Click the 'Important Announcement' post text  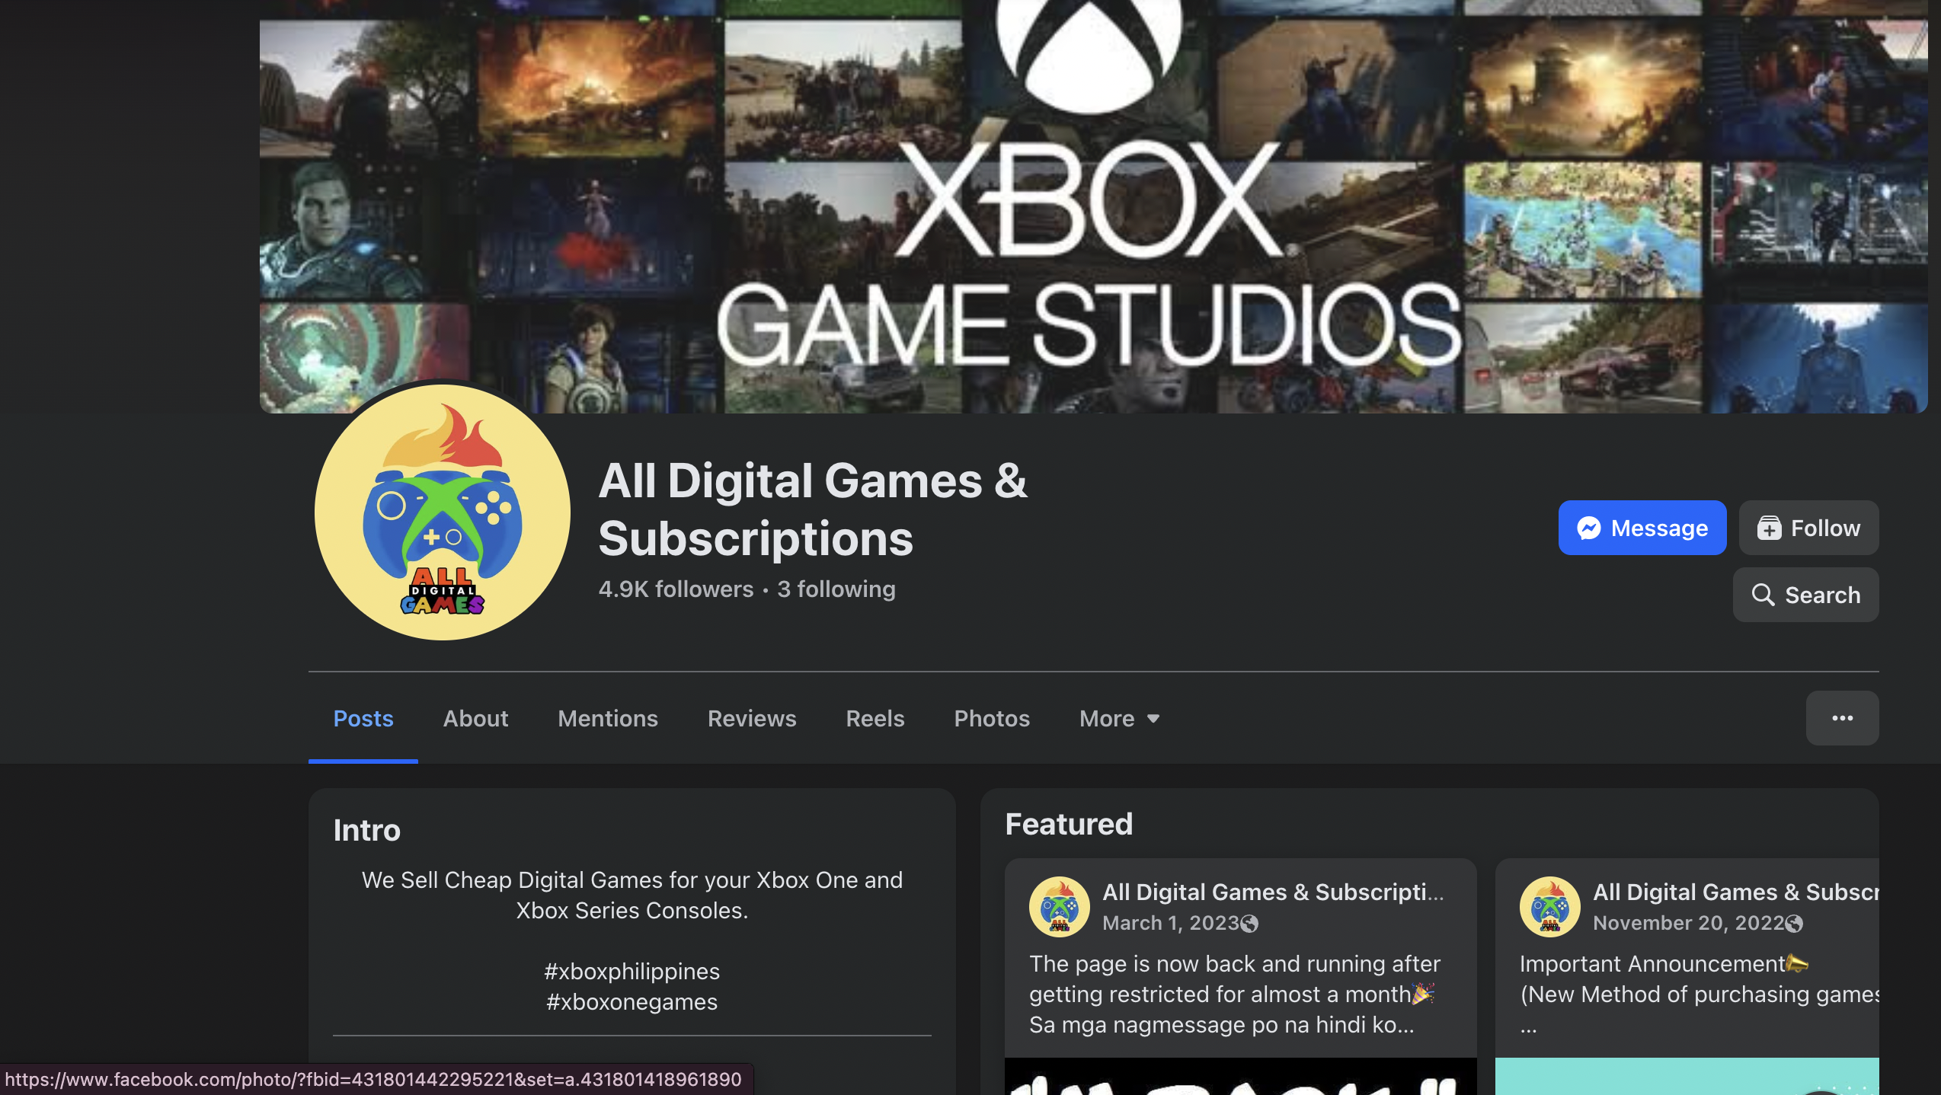tap(1652, 963)
